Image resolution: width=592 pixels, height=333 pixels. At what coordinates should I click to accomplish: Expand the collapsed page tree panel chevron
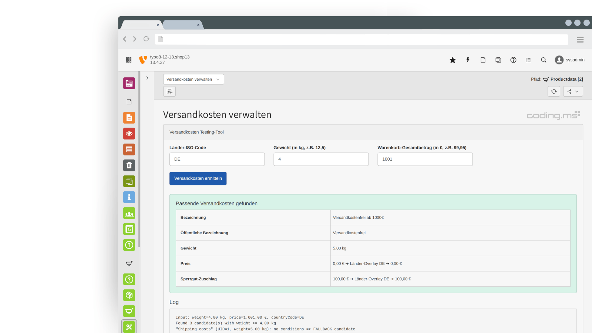(x=147, y=78)
